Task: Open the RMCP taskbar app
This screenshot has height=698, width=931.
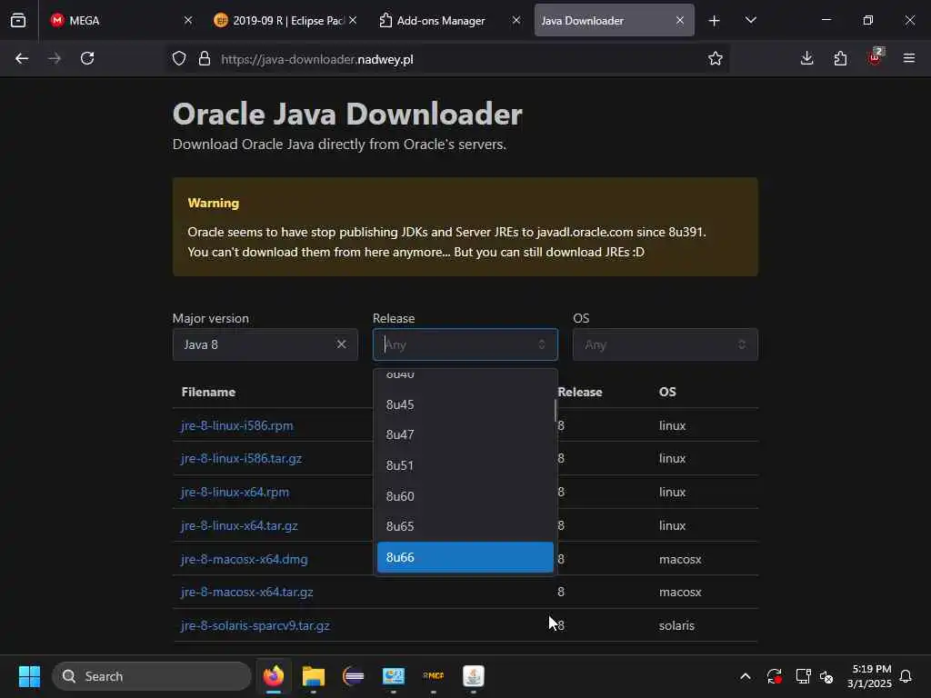Action: pos(434,676)
